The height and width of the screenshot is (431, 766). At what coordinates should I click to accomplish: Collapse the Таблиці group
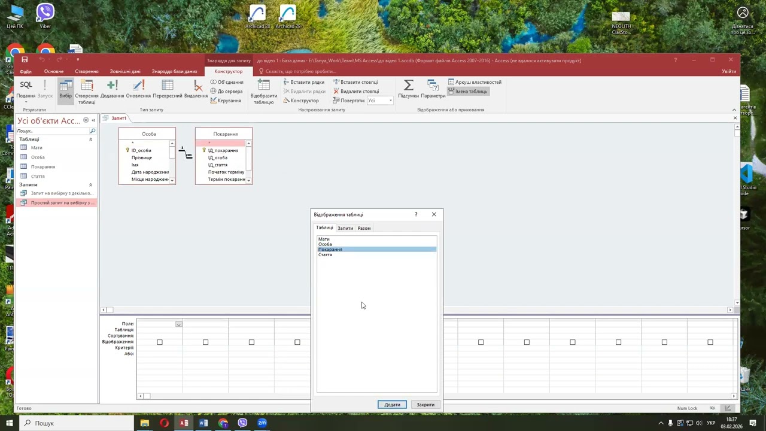tap(90, 139)
